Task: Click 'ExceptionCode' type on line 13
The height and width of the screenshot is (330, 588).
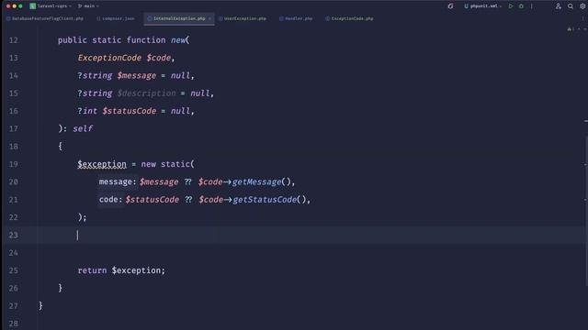Action: coord(109,58)
